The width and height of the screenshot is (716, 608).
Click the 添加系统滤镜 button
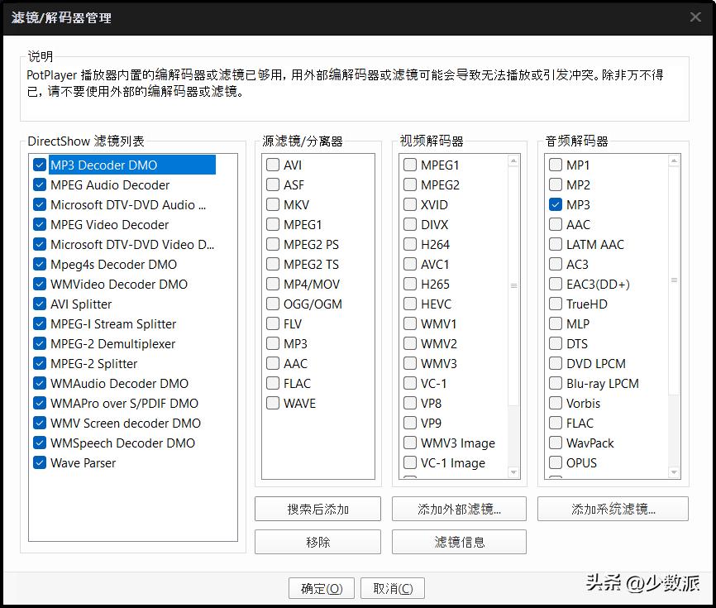613,509
